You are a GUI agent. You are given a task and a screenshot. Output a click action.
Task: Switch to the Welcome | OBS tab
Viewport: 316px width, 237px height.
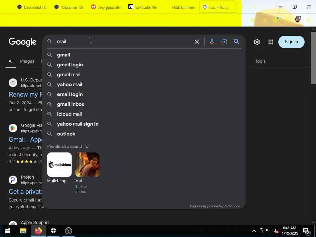pyautogui.click(x=69, y=7)
